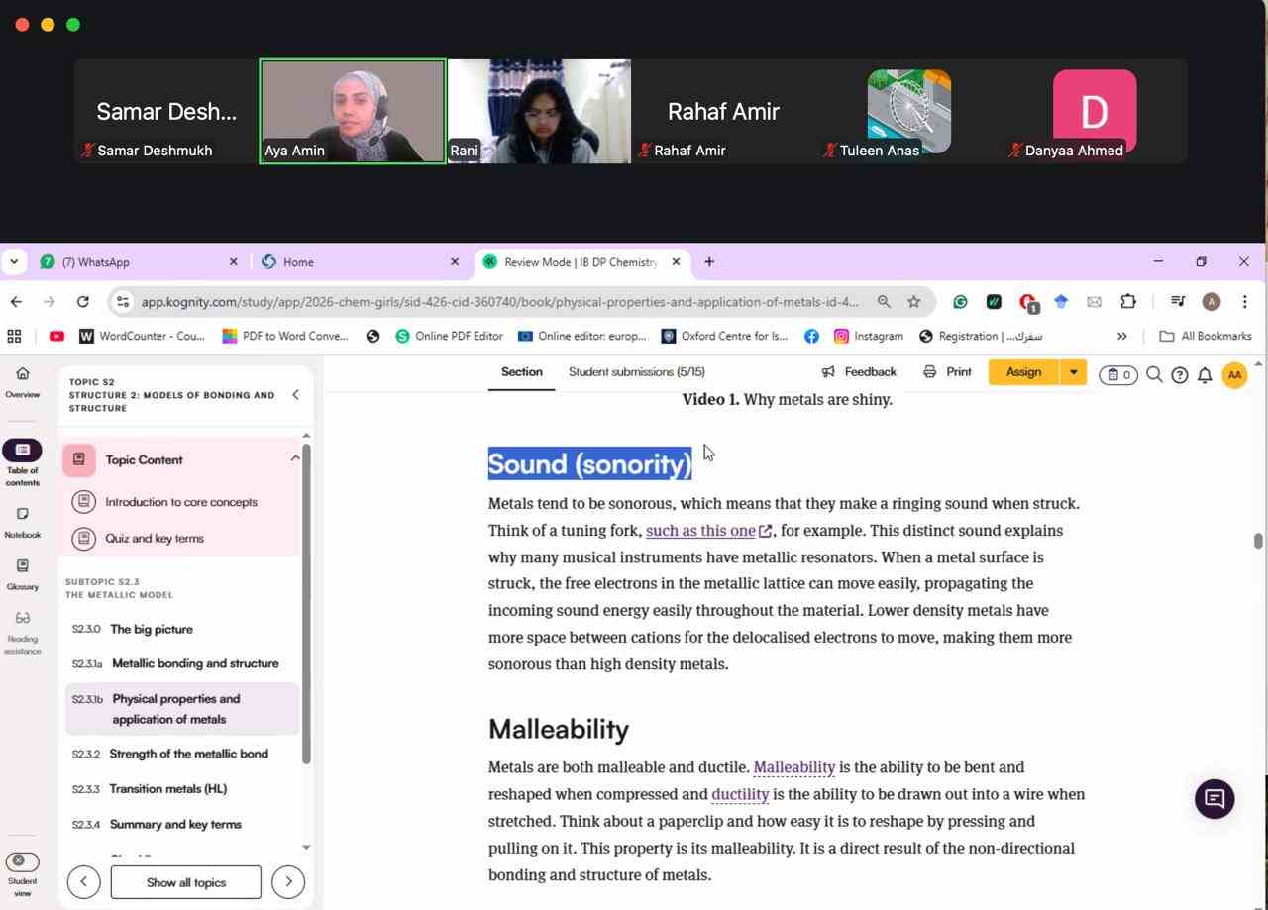The image size is (1268, 910).
Task: Collapse the table of contents sidebar chevron
Action: pos(295,395)
